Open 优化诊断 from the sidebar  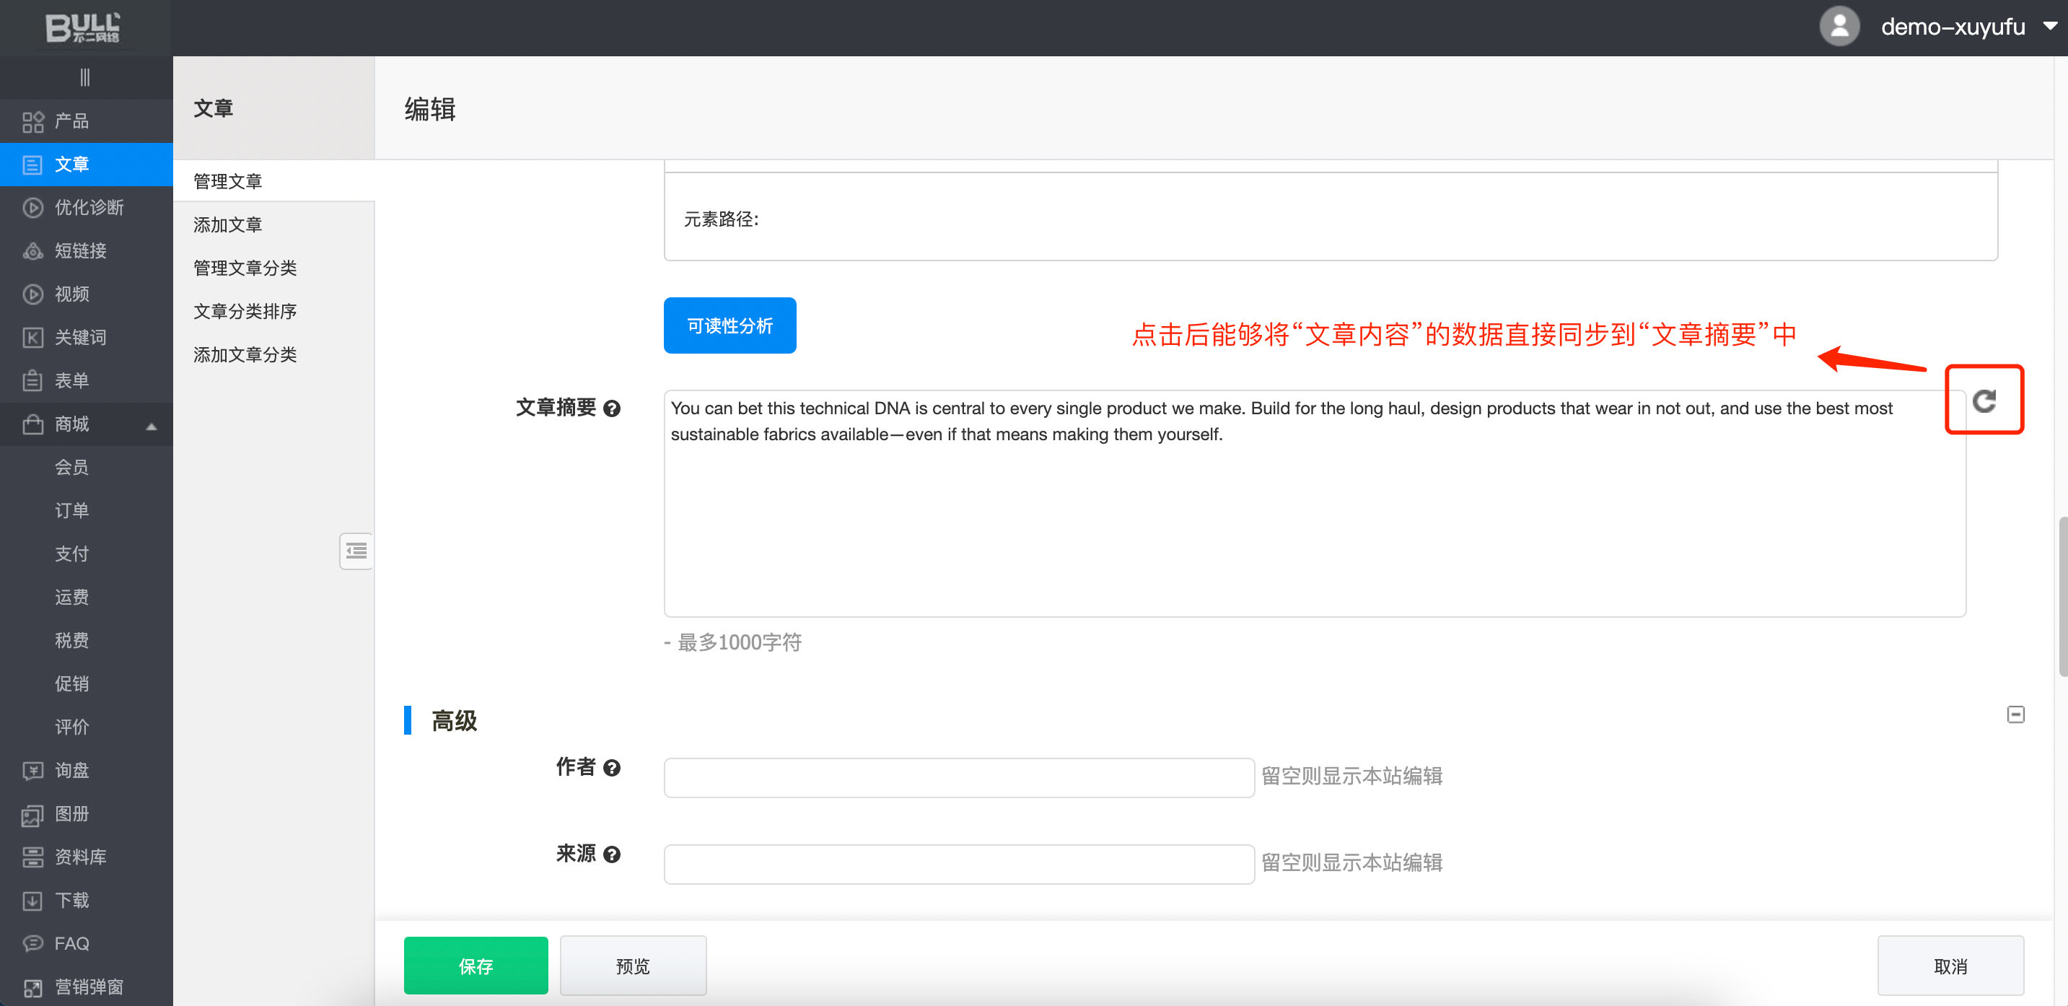(x=88, y=207)
